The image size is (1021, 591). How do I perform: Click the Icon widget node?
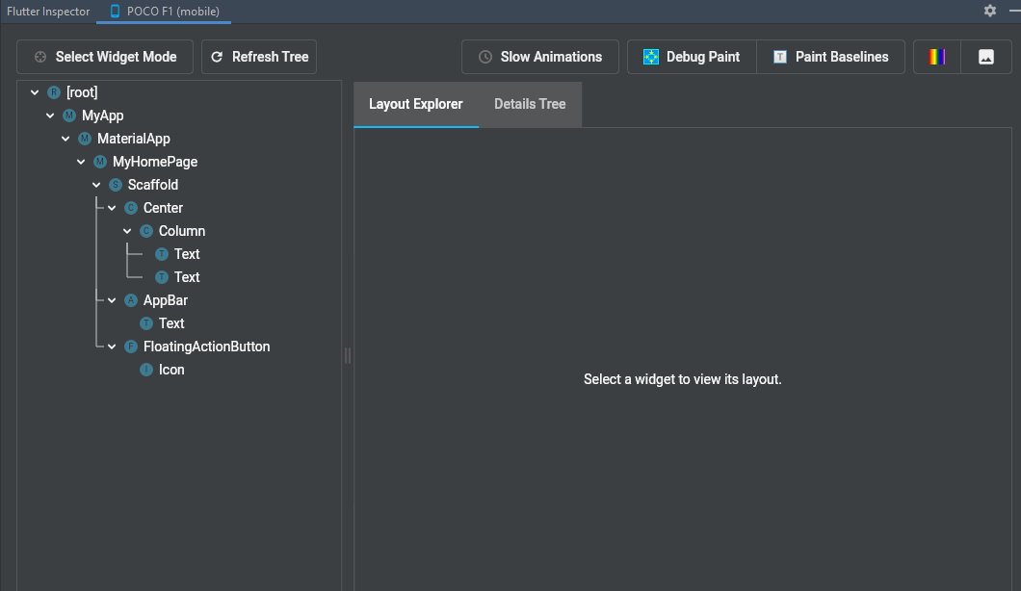pyautogui.click(x=170, y=370)
